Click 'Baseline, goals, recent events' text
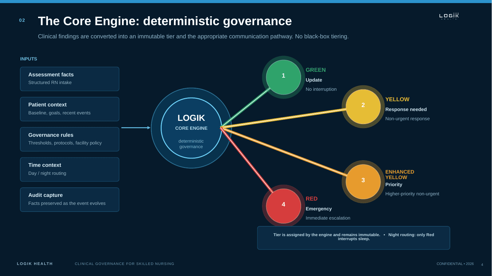 point(59,113)
